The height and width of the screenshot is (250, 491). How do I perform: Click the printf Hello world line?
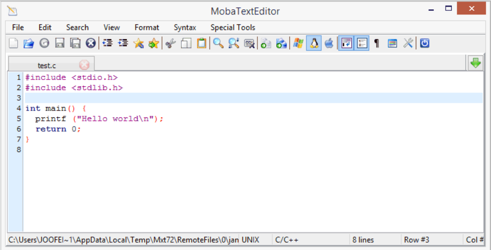coord(99,119)
